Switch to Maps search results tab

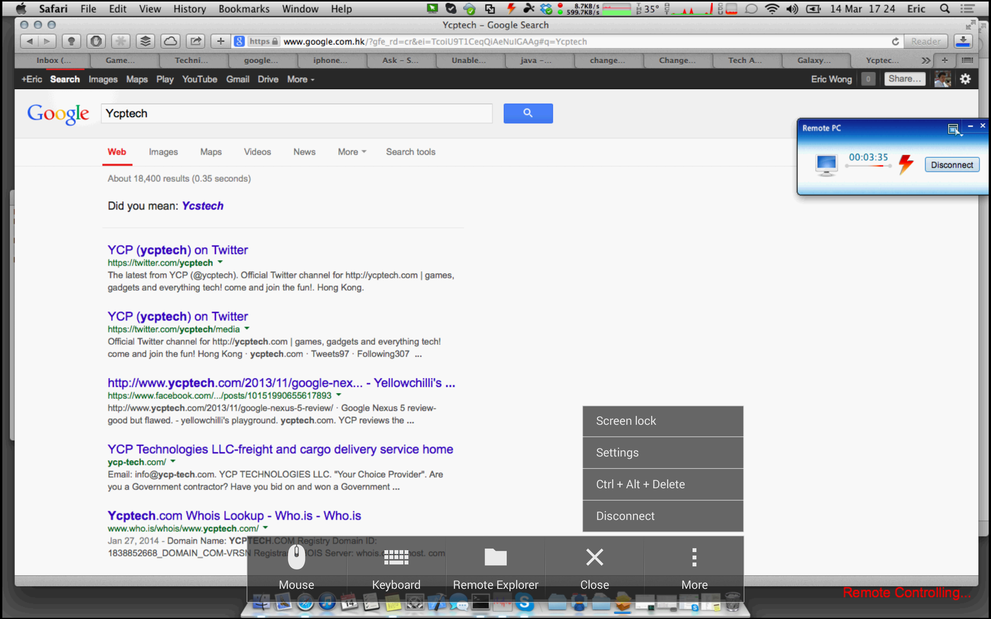[211, 152]
